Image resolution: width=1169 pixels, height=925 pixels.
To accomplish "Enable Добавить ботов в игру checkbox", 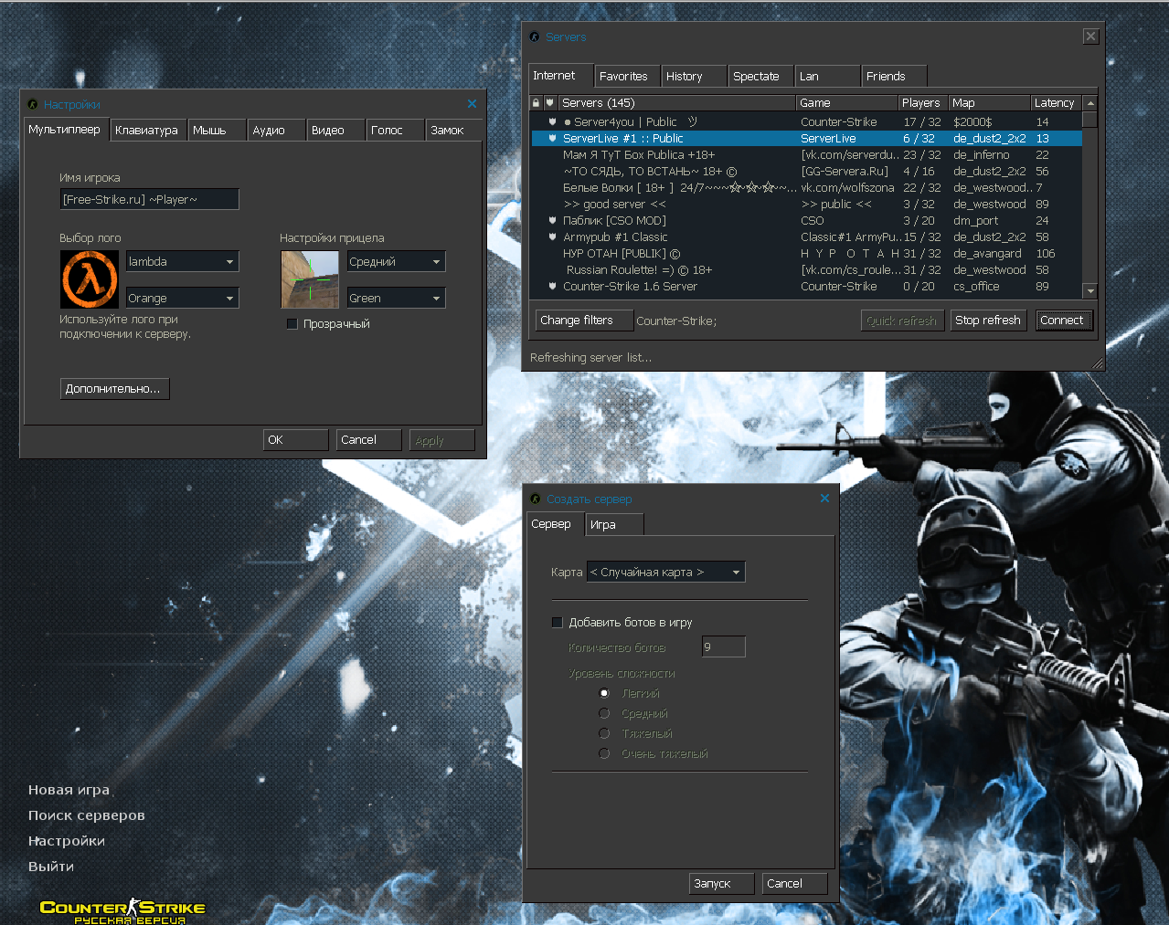I will 558,622.
